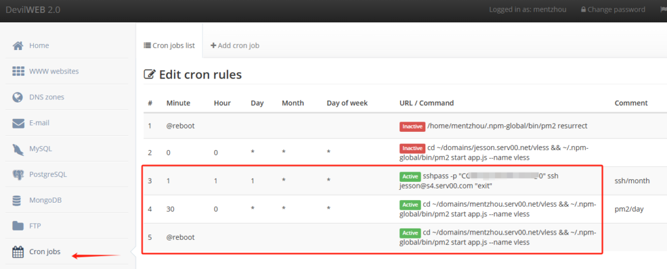Click the WWW websites grid icon
The width and height of the screenshot is (667, 269).
pyautogui.click(x=18, y=71)
